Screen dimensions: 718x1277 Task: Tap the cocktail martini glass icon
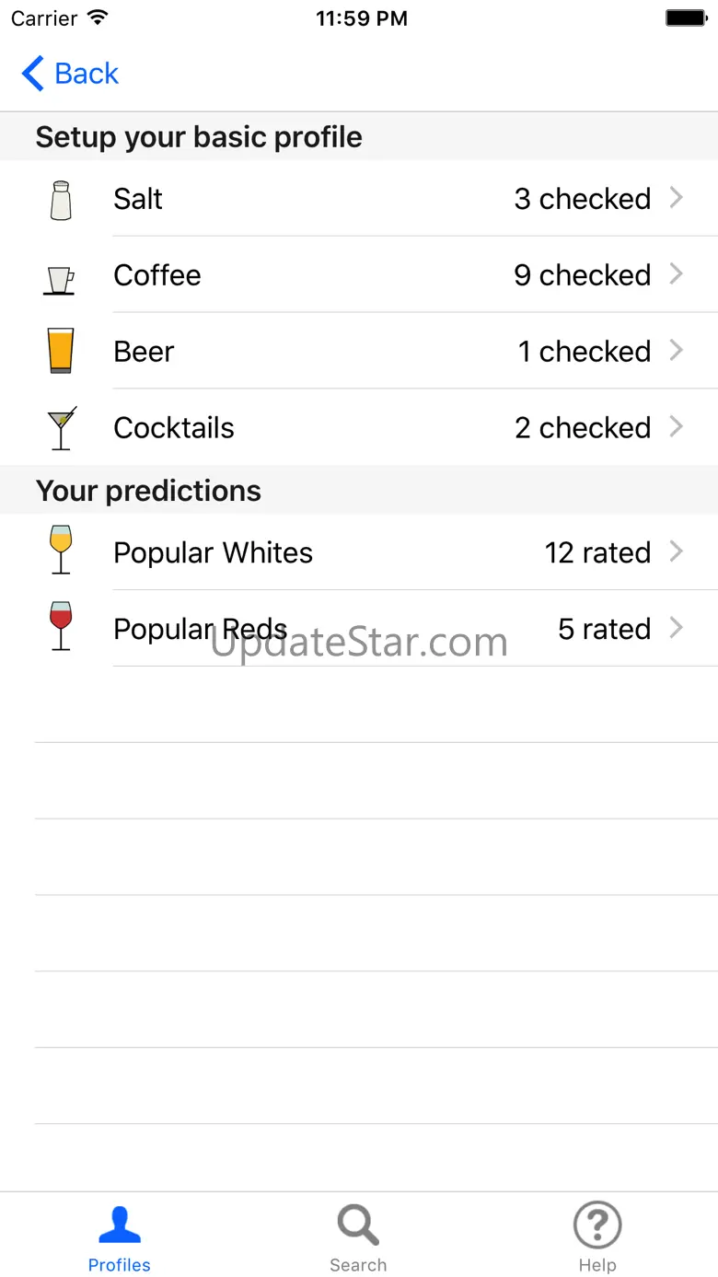click(62, 428)
